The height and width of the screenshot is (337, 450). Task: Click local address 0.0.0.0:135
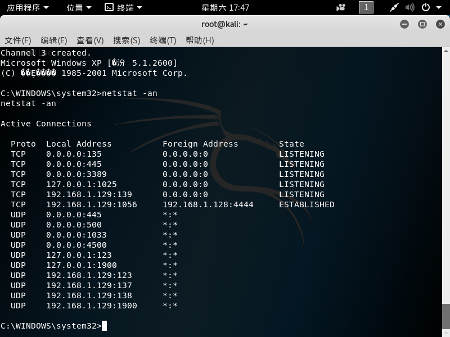[74, 154]
